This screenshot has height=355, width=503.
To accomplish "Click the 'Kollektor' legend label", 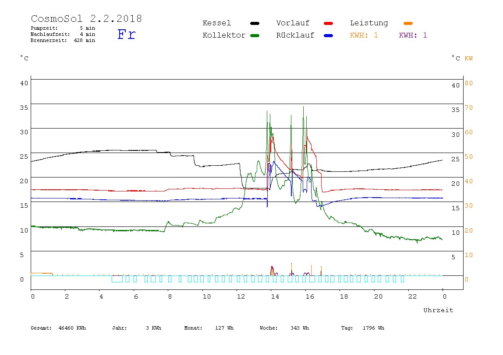I will point(224,35).
